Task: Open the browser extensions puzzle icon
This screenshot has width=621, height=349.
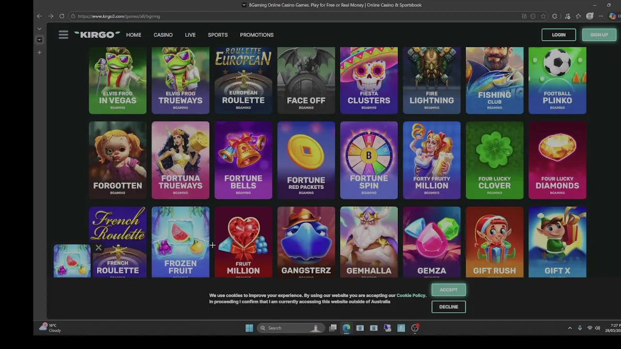Action: 555,16
